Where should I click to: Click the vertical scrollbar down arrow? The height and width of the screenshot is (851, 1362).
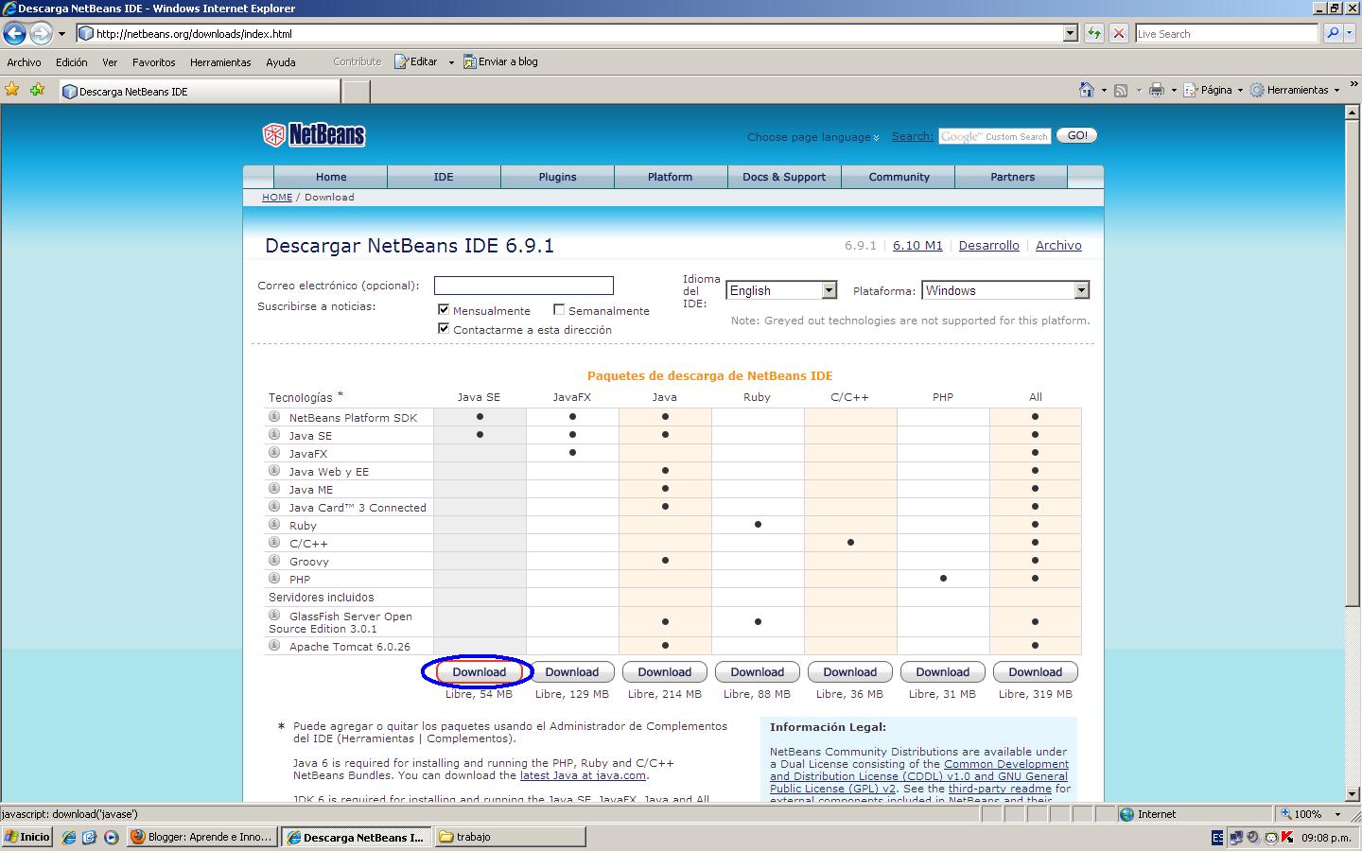1352,794
